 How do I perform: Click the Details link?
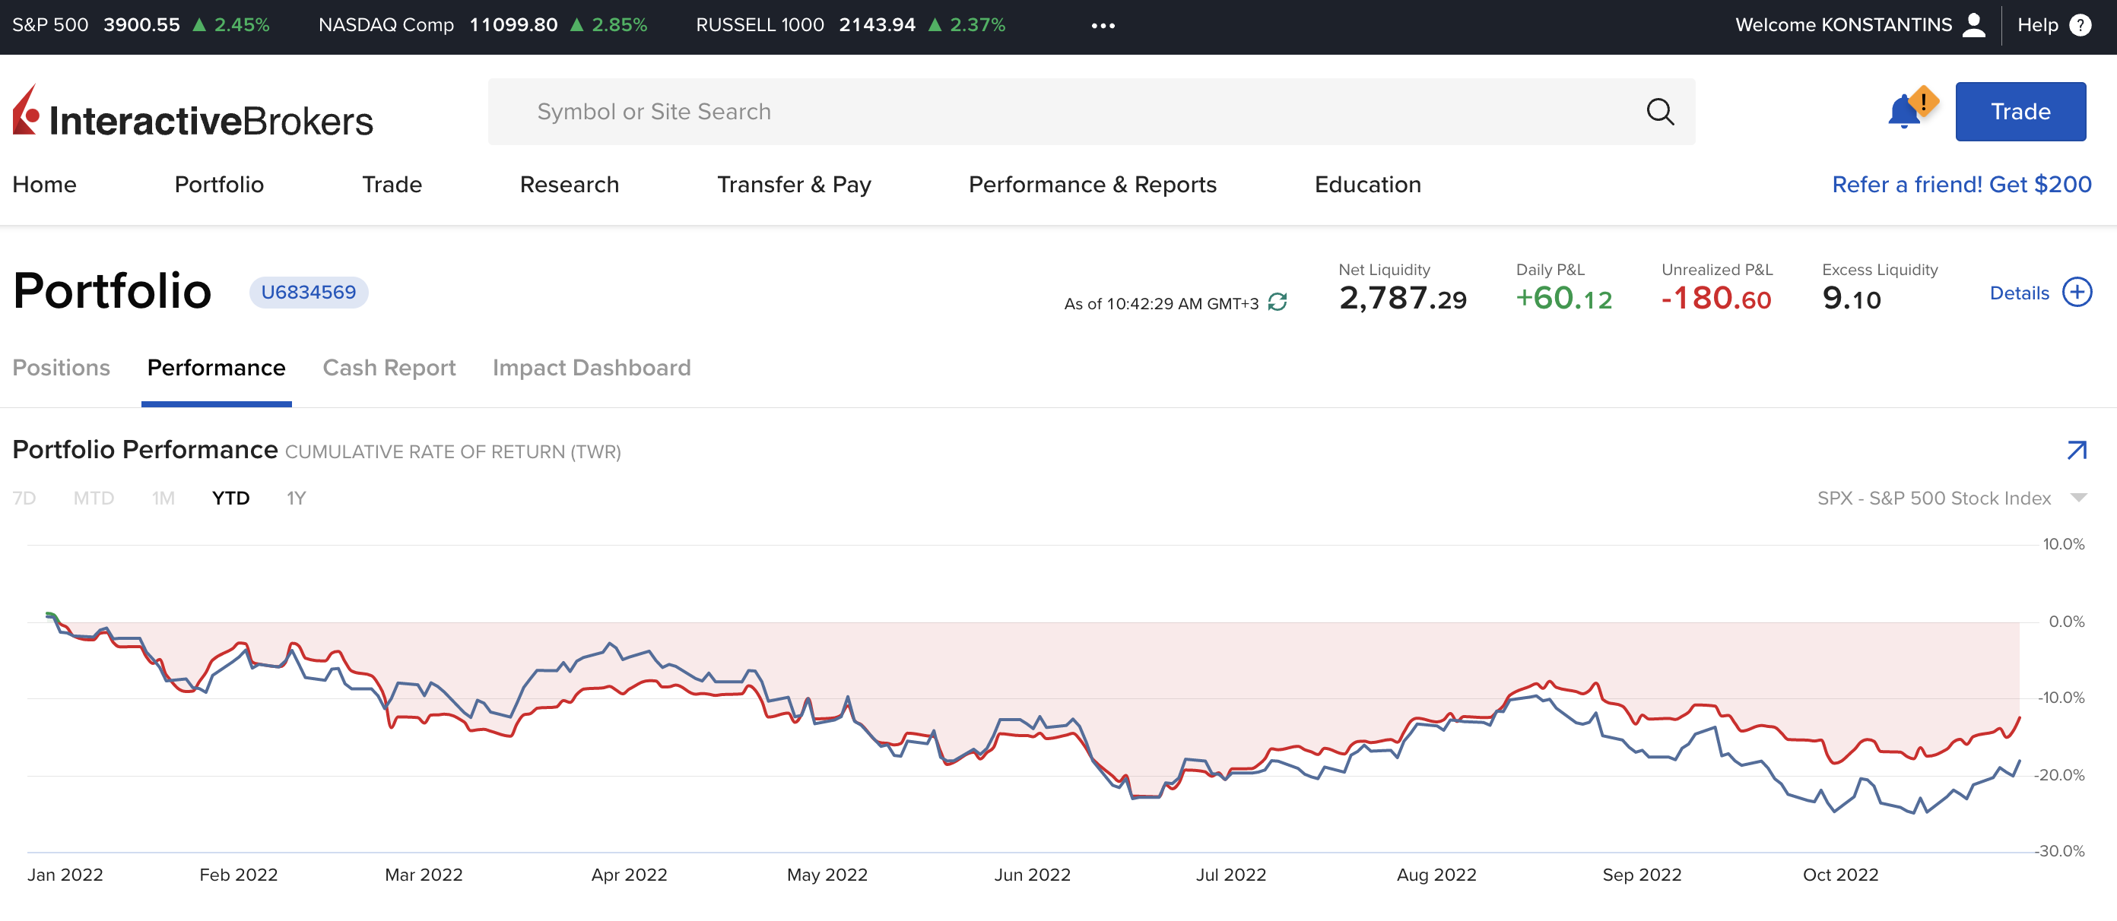[2019, 293]
